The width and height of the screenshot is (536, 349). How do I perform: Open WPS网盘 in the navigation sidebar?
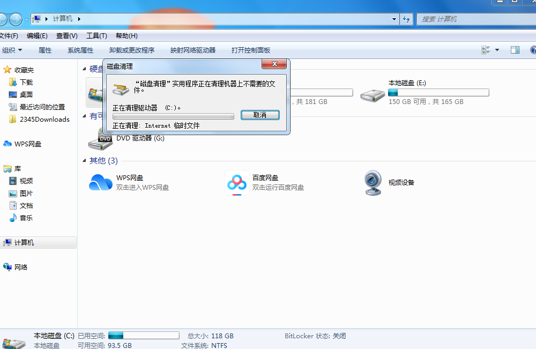27,144
